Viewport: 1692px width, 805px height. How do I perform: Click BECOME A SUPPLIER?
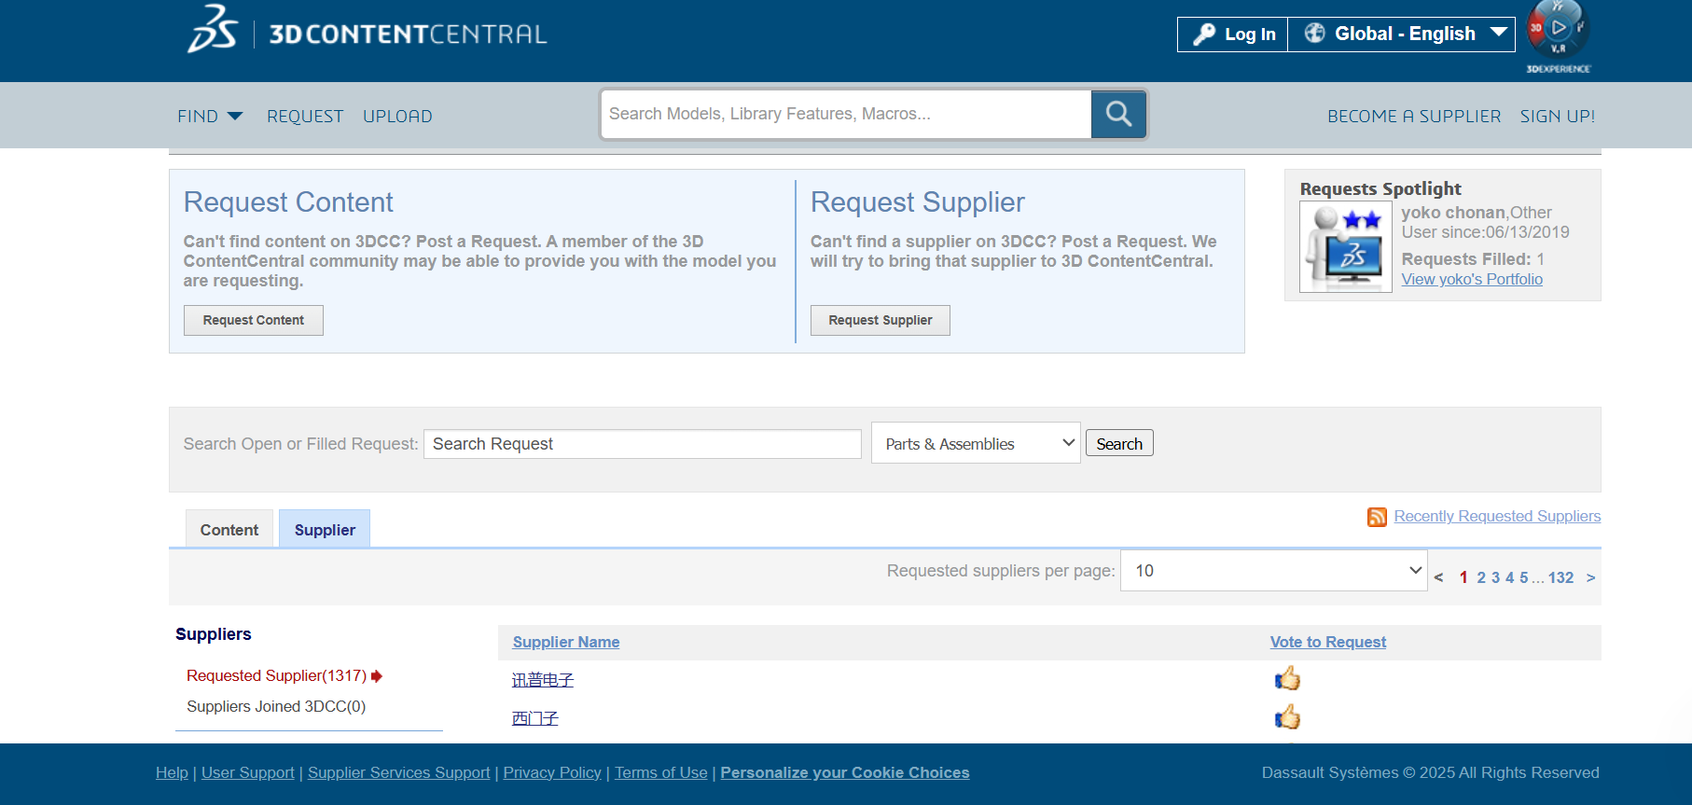tap(1414, 117)
